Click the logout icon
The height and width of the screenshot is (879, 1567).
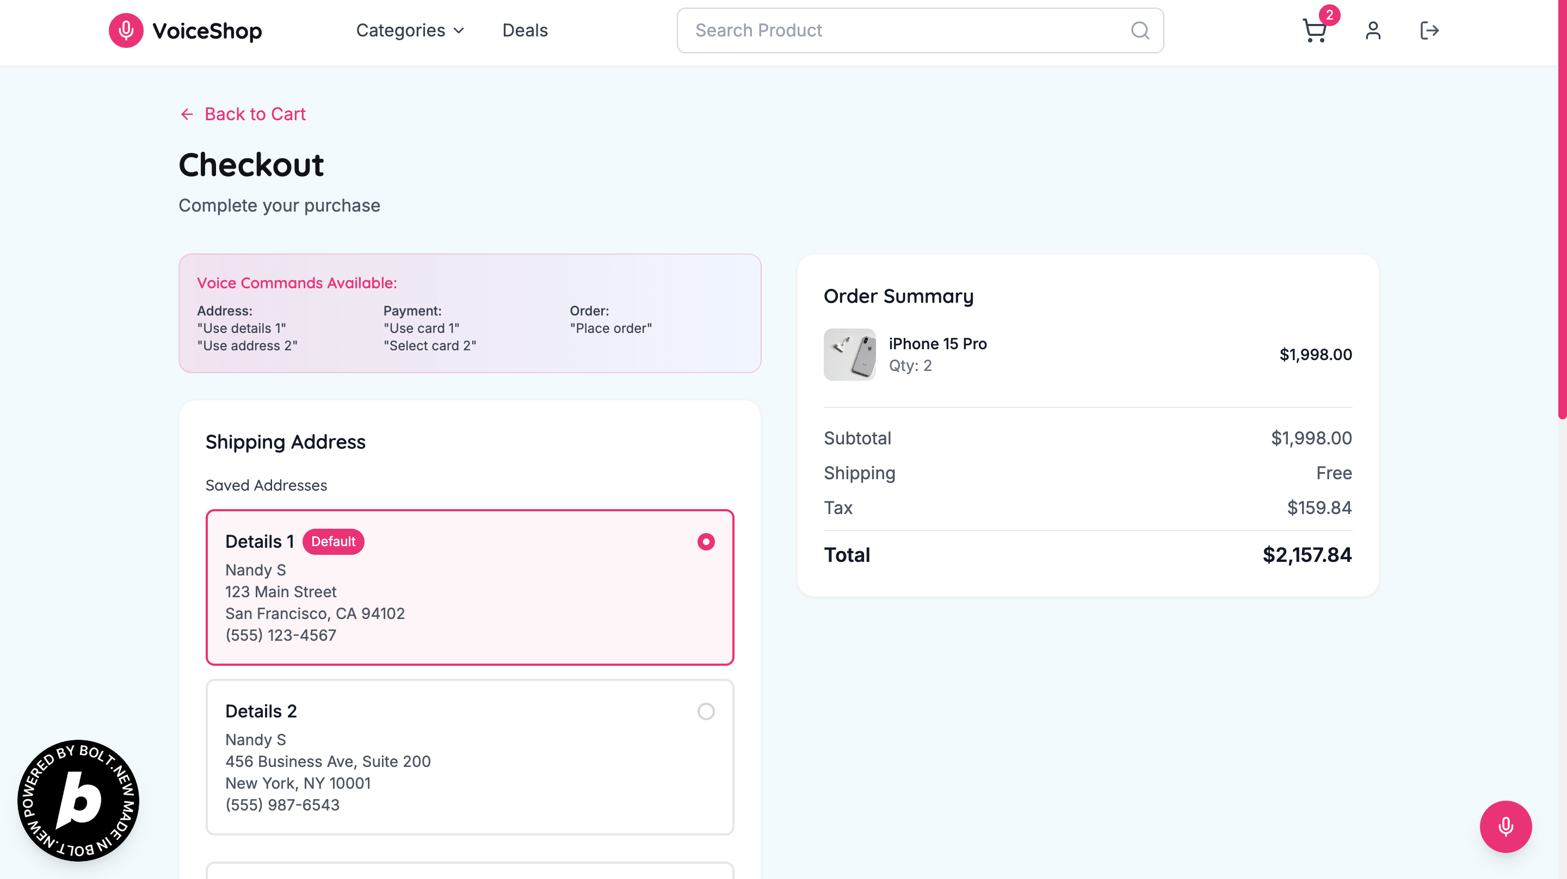1429,30
